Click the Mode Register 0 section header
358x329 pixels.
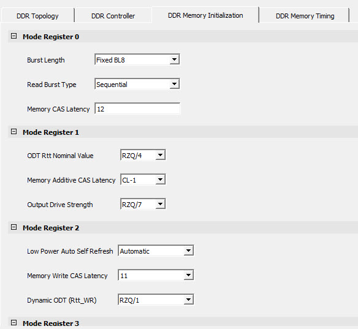pyautogui.click(x=51, y=37)
